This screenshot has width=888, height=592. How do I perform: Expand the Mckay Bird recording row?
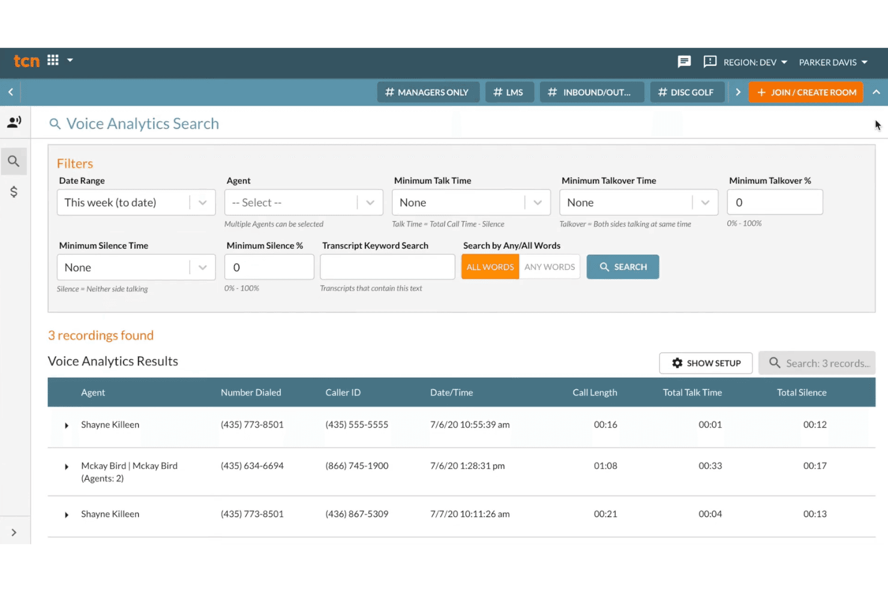pos(67,467)
